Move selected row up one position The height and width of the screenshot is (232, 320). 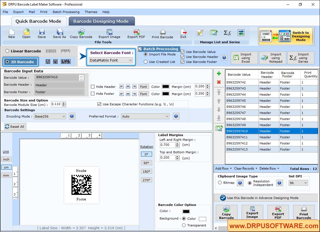219,101
